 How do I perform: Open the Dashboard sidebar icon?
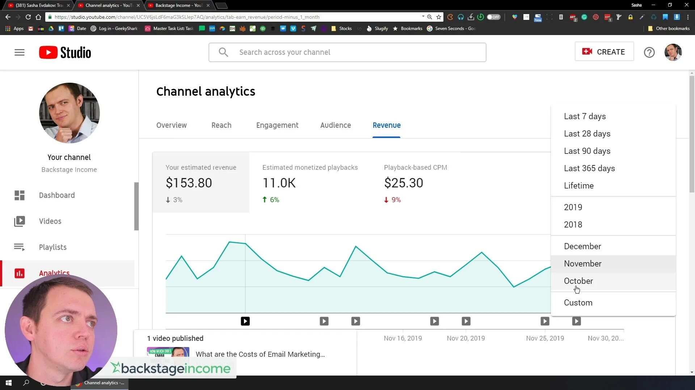tap(20, 195)
